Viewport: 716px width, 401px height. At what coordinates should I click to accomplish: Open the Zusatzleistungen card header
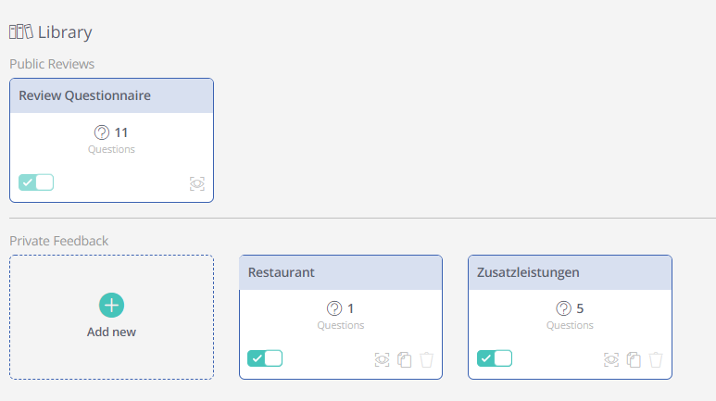click(570, 272)
